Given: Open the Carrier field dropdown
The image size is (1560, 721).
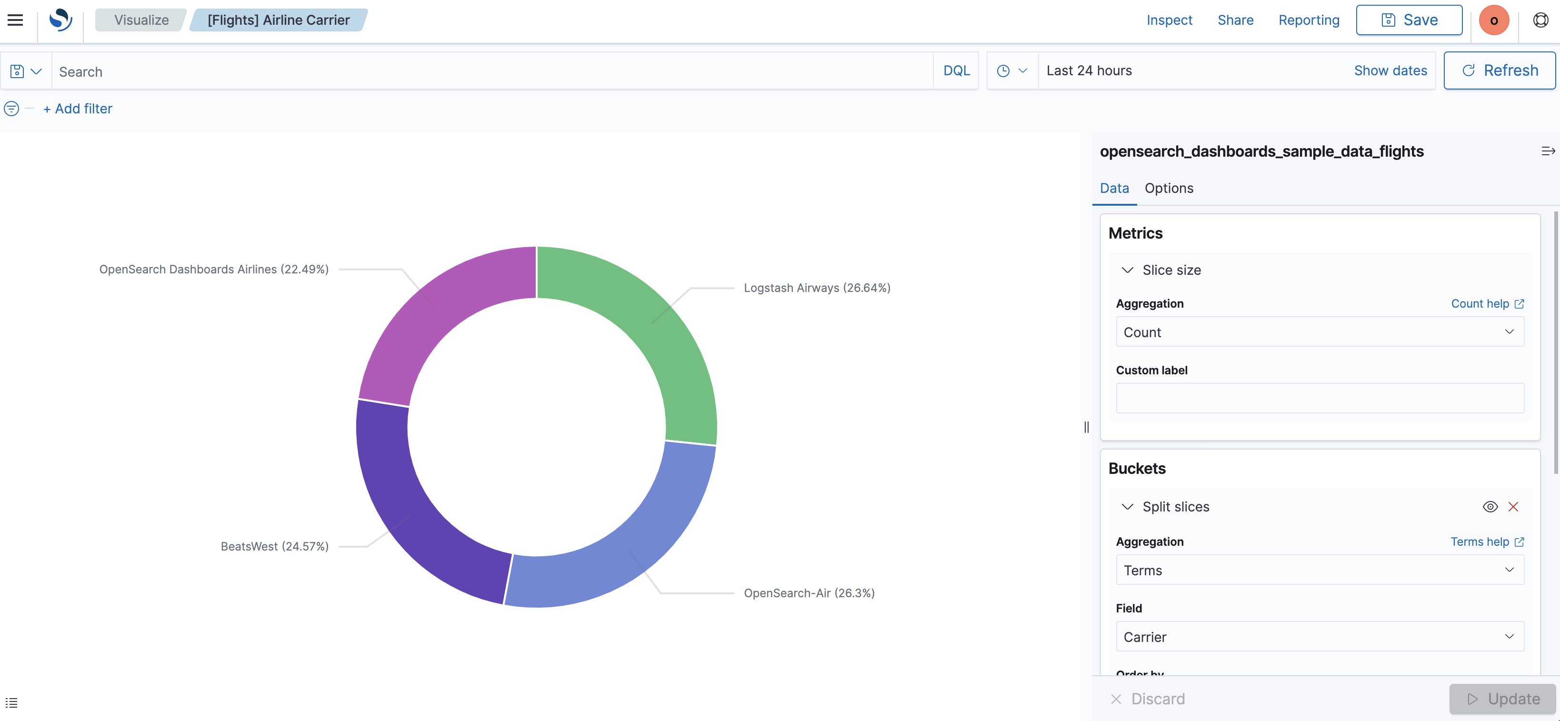Looking at the screenshot, I should [1319, 637].
